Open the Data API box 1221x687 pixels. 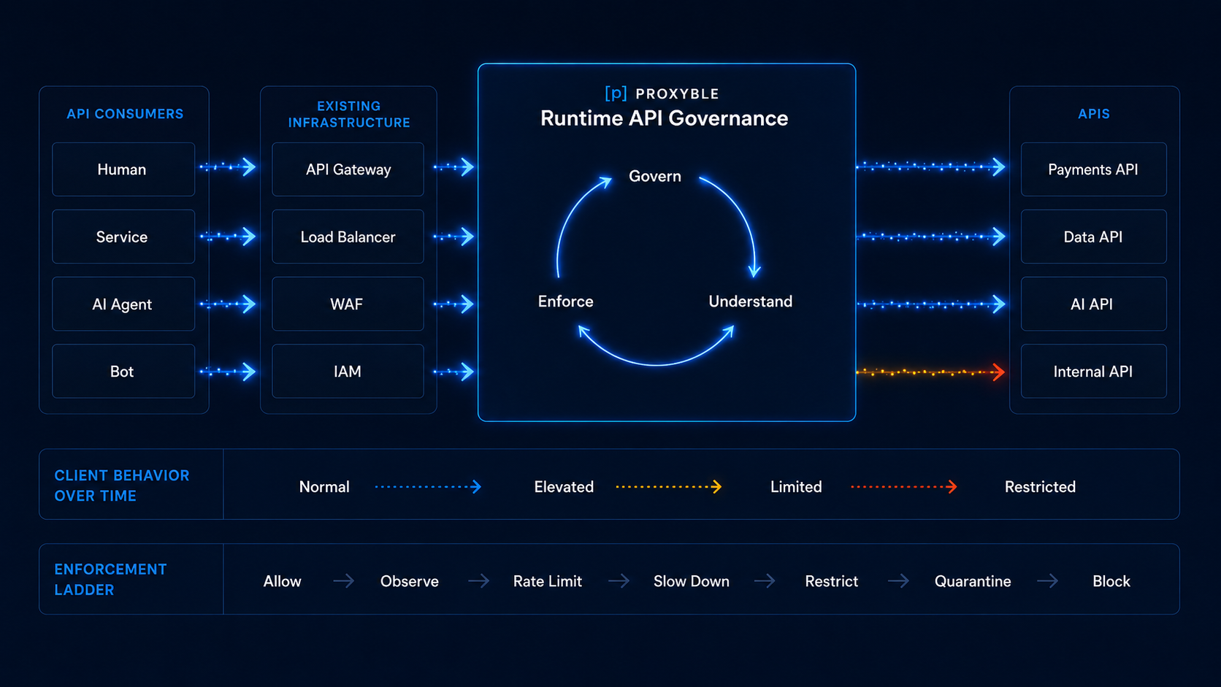1093,237
